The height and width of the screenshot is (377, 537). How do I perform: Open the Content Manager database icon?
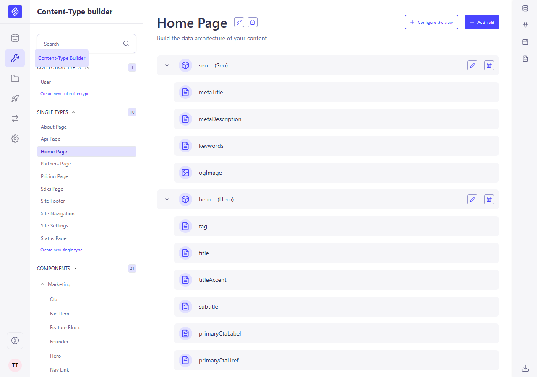(x=15, y=38)
